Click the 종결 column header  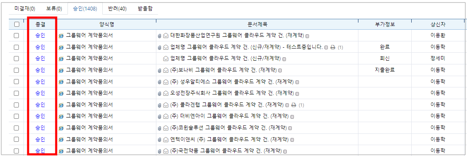40,24
